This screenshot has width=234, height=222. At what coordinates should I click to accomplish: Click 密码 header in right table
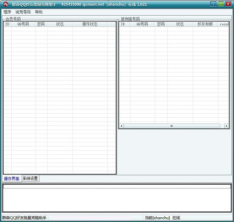(x=161, y=24)
